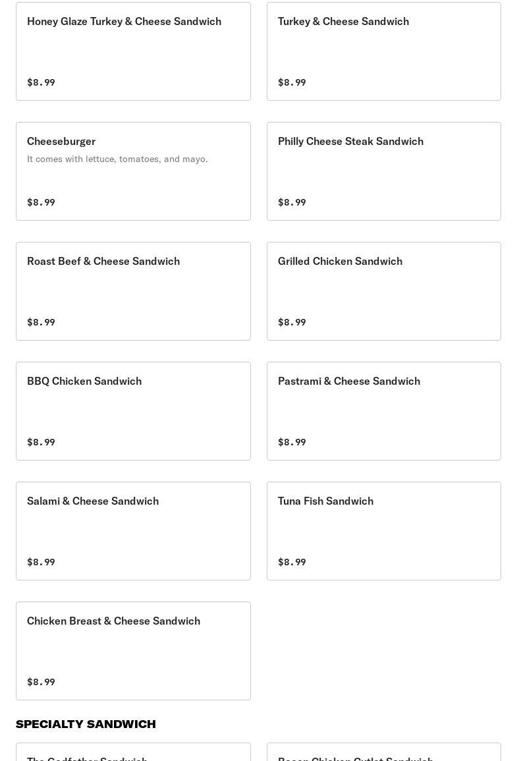Screen dimensions: 517x761
Task: Select Pastrami & Cheese Sandwich
Action: pyautogui.click(x=383, y=411)
